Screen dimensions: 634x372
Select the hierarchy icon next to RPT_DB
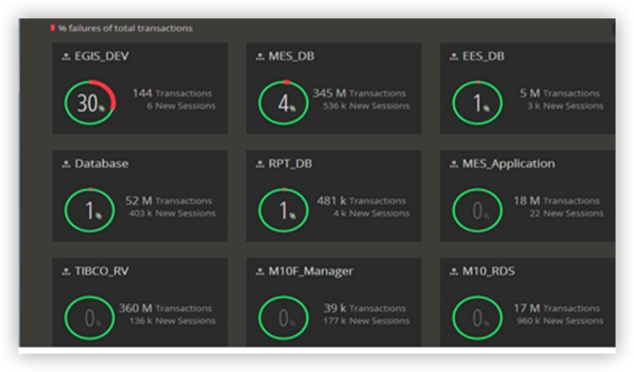tap(260, 164)
